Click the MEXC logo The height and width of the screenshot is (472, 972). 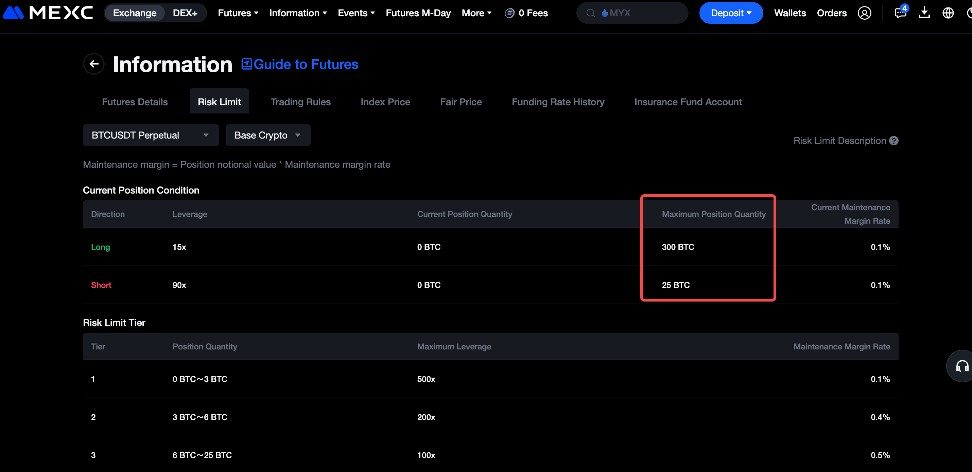point(48,13)
